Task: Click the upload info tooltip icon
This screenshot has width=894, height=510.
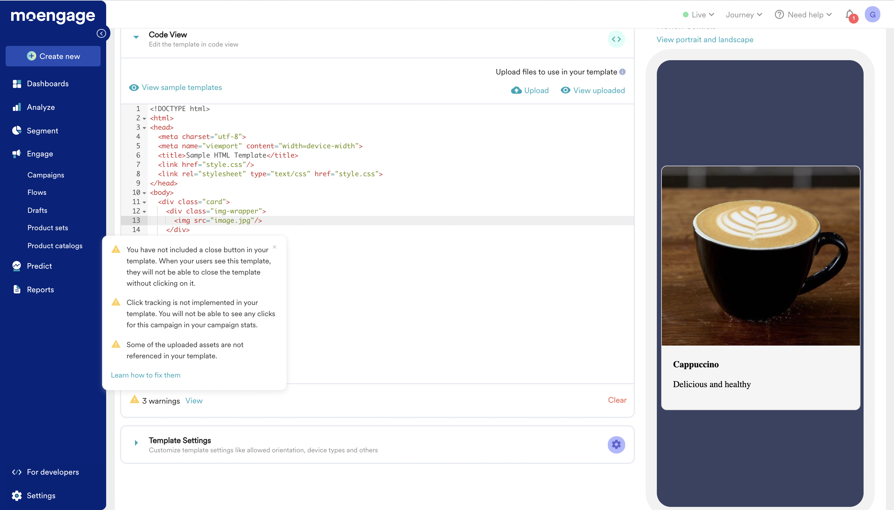Action: [622, 72]
